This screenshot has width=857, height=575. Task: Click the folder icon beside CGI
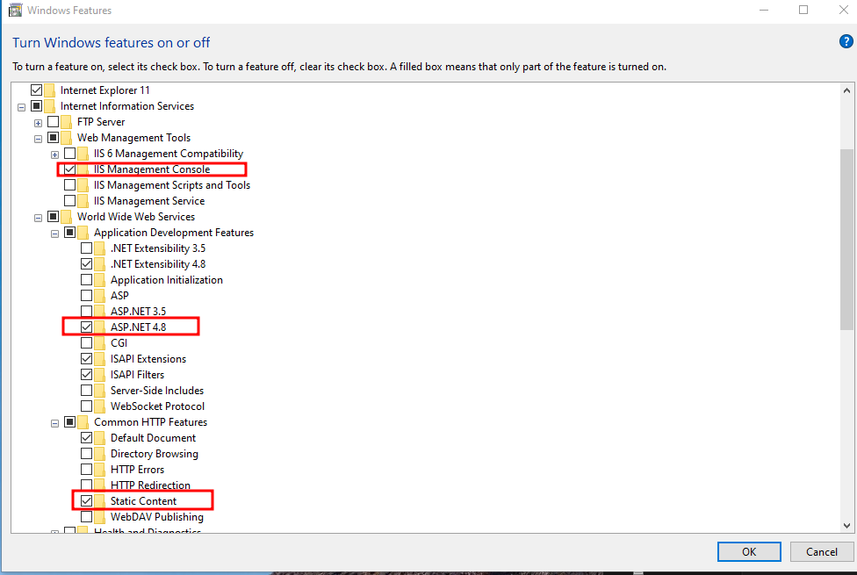click(101, 343)
